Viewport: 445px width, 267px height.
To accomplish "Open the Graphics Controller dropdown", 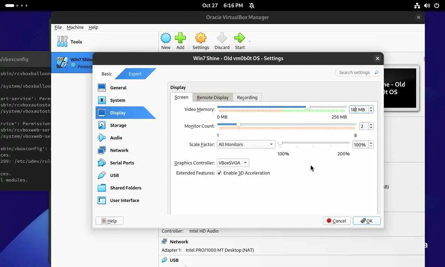I will point(233,163).
